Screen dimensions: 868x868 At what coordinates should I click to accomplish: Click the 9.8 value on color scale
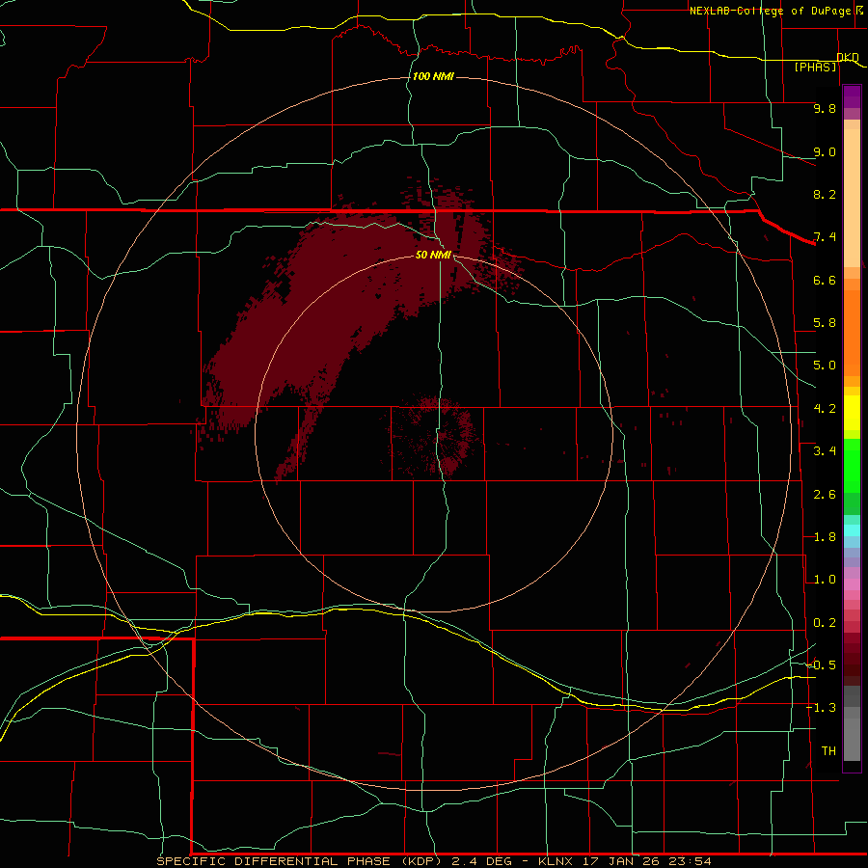(825, 108)
